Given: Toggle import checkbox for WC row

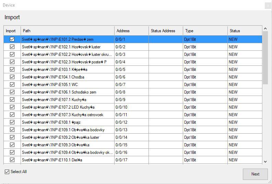Looking at the screenshot, I should click(12, 85).
